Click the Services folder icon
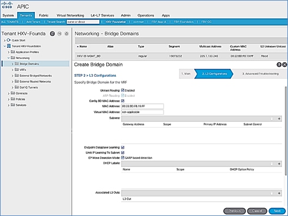Image resolution: width=288 pixels, height=216 pixels. (12, 105)
